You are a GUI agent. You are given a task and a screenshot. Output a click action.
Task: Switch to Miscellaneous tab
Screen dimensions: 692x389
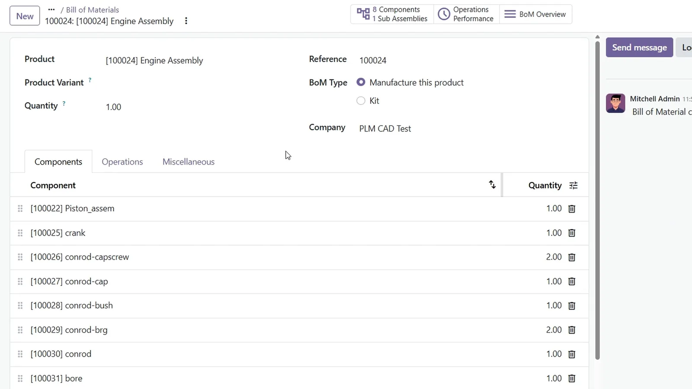pyautogui.click(x=189, y=162)
